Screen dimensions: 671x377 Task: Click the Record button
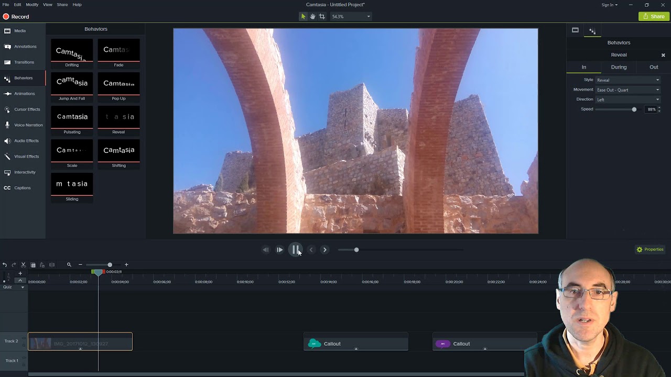[16, 17]
